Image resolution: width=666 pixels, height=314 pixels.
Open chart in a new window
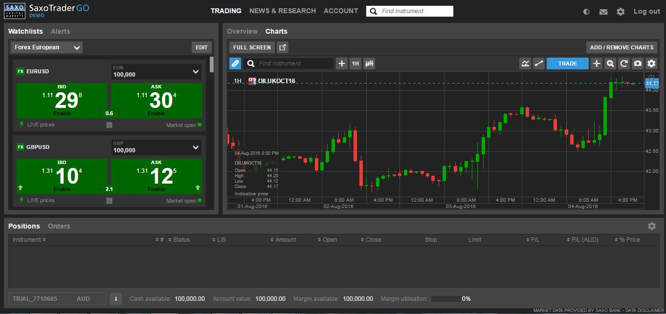coord(283,47)
